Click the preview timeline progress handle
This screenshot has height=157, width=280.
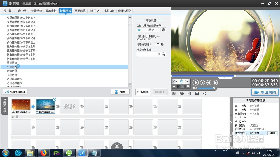[x=235, y=76]
